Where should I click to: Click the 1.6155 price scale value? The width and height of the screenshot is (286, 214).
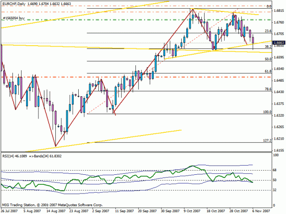(279, 151)
